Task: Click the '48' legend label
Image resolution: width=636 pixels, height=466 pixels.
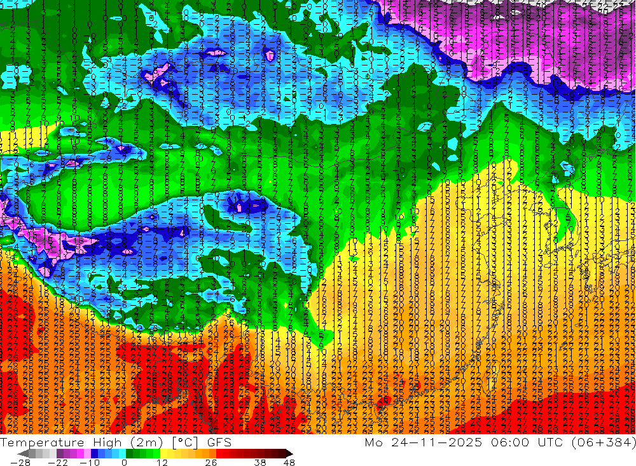Action: 289,462
